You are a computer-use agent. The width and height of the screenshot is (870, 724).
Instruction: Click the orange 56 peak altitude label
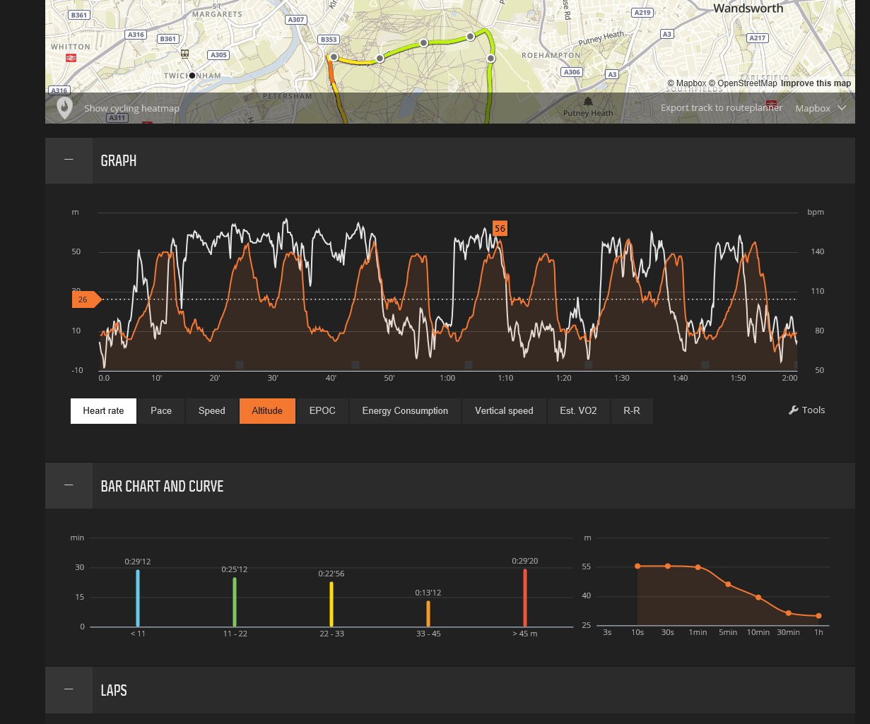[x=500, y=228]
